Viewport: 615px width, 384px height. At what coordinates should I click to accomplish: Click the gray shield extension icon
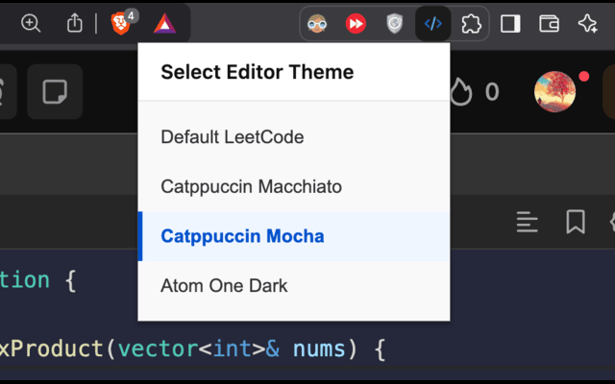pyautogui.click(x=395, y=23)
